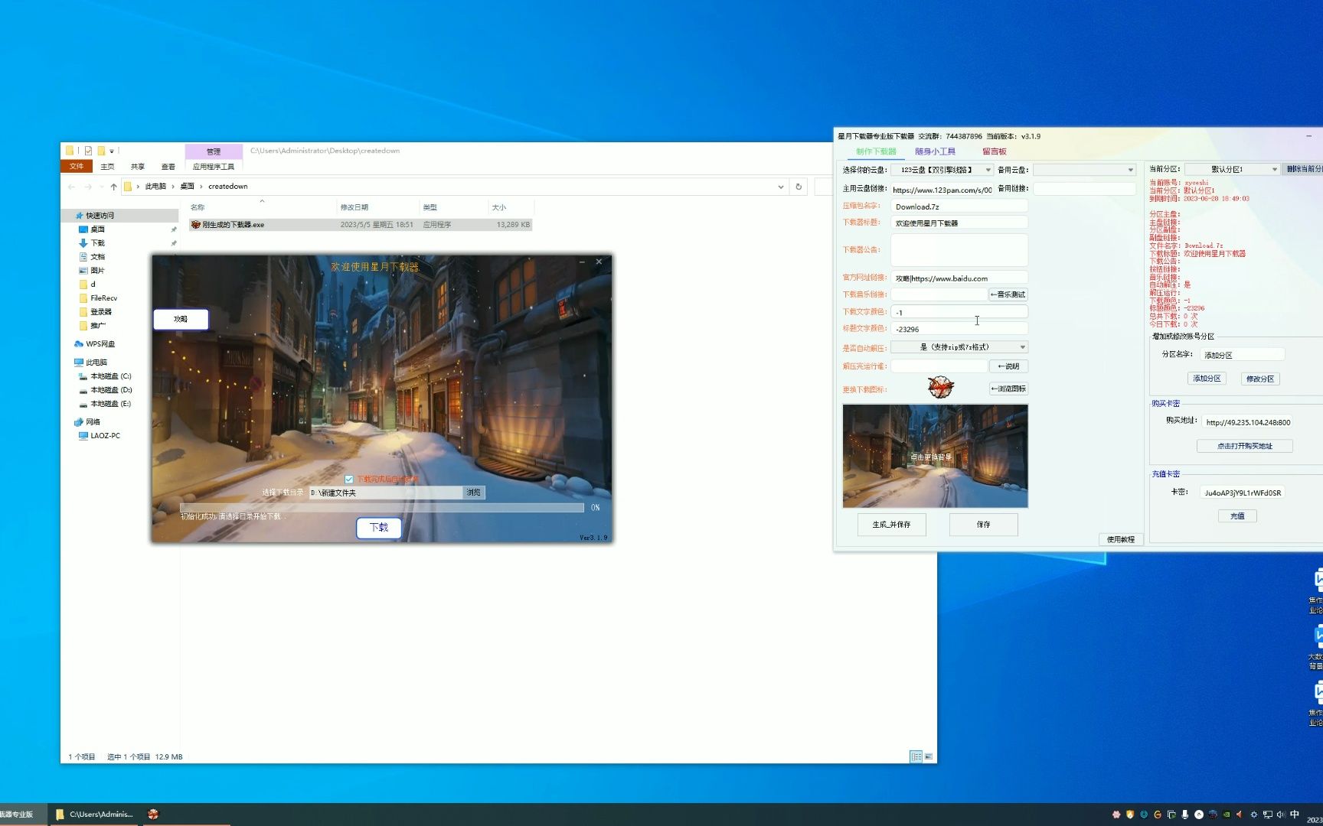Click the 保存 button
Image resolution: width=1323 pixels, height=826 pixels.
pyautogui.click(x=984, y=525)
